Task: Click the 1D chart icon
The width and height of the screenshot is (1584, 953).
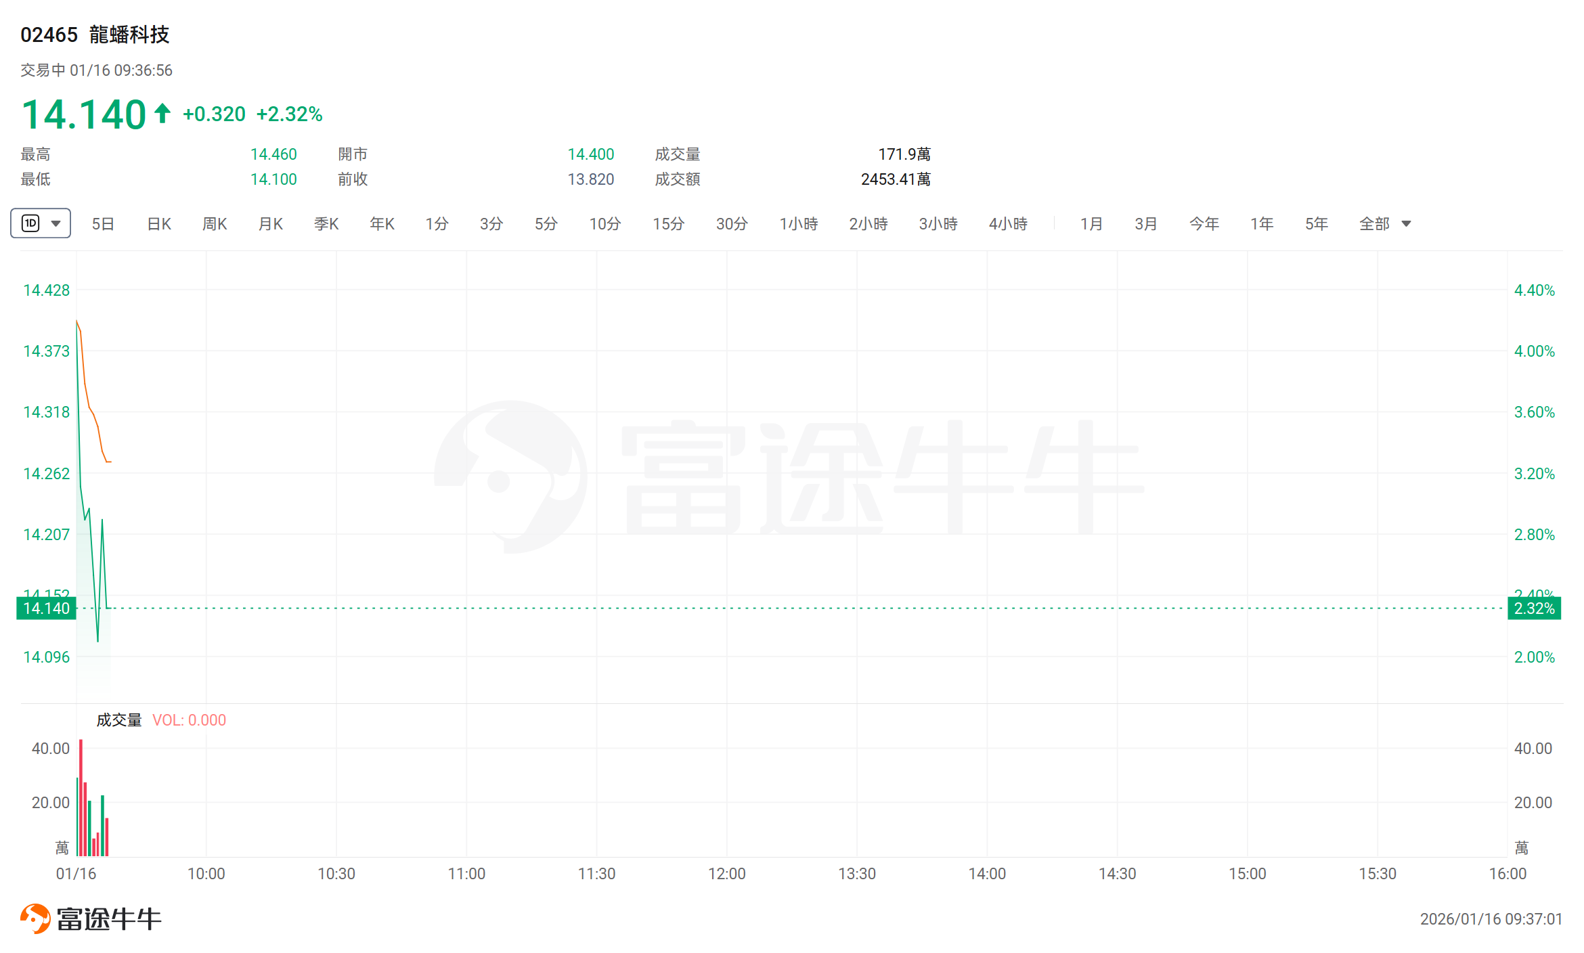Action: click(x=30, y=223)
